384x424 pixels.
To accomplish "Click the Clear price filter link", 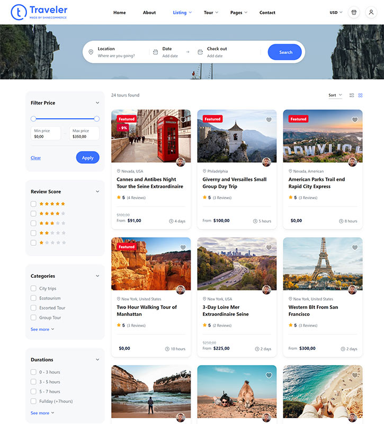I will (35, 158).
